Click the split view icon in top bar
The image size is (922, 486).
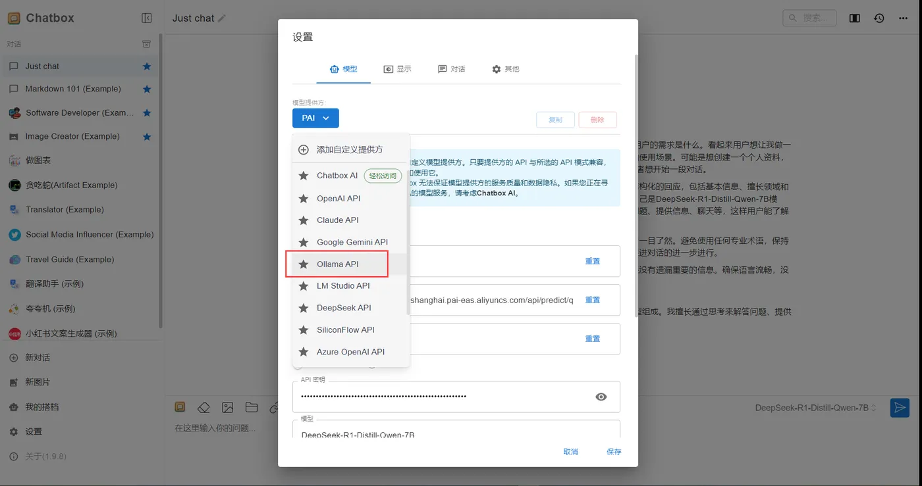coord(855,18)
